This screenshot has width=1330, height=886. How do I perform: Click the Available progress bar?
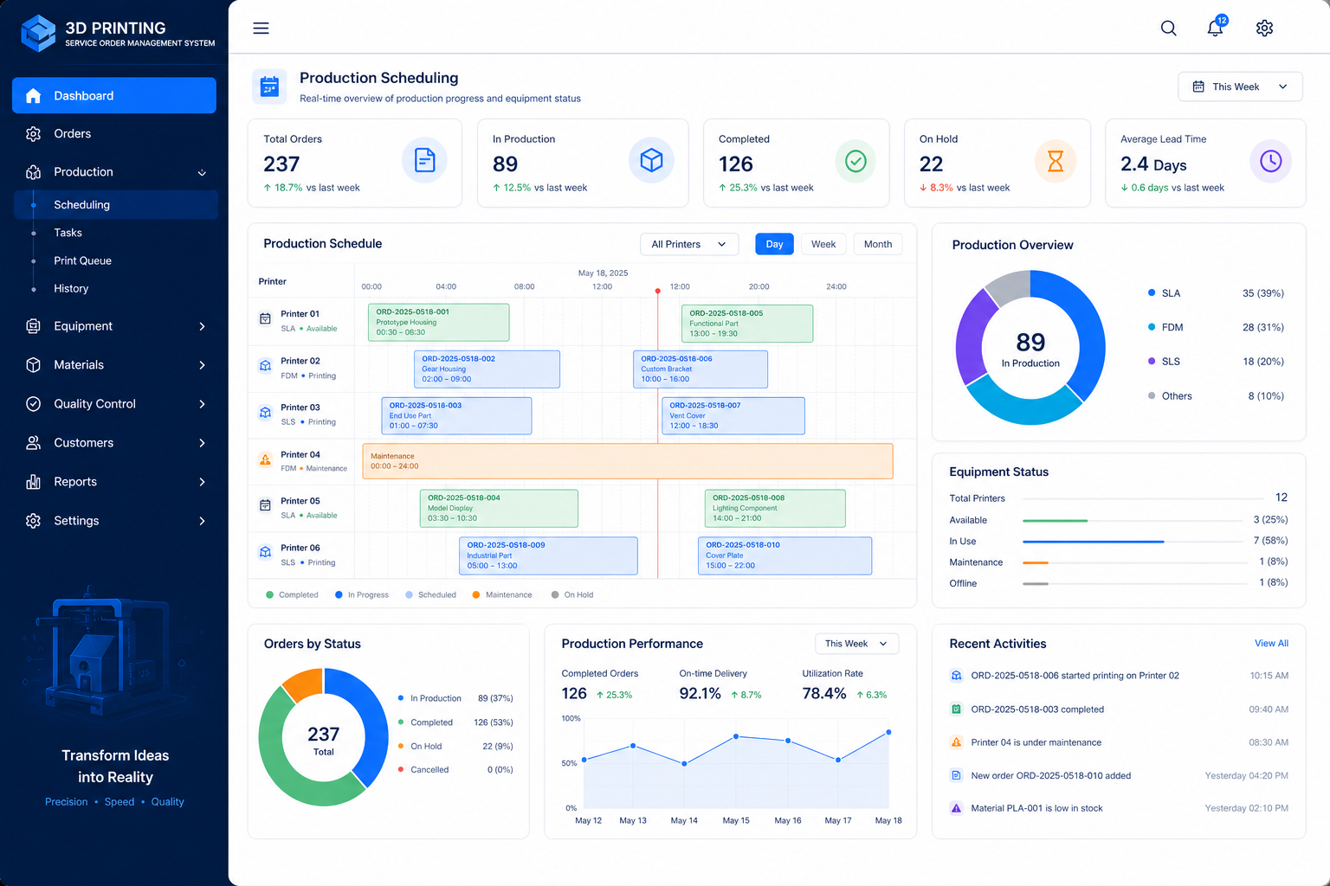tap(1133, 521)
